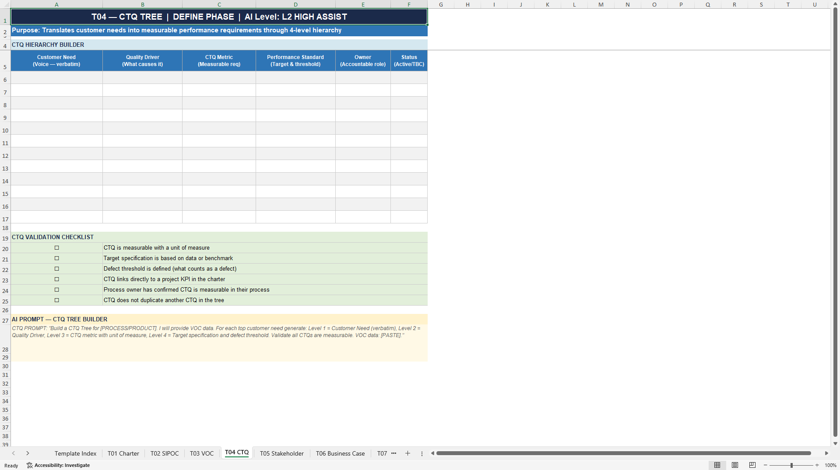Show hidden sheet tabs via ellipsis
Viewport: 840px width, 470px height.
coord(394,453)
